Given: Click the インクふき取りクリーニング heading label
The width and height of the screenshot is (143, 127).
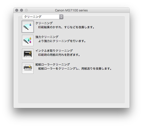Looking at the screenshot, I should 54,51.
